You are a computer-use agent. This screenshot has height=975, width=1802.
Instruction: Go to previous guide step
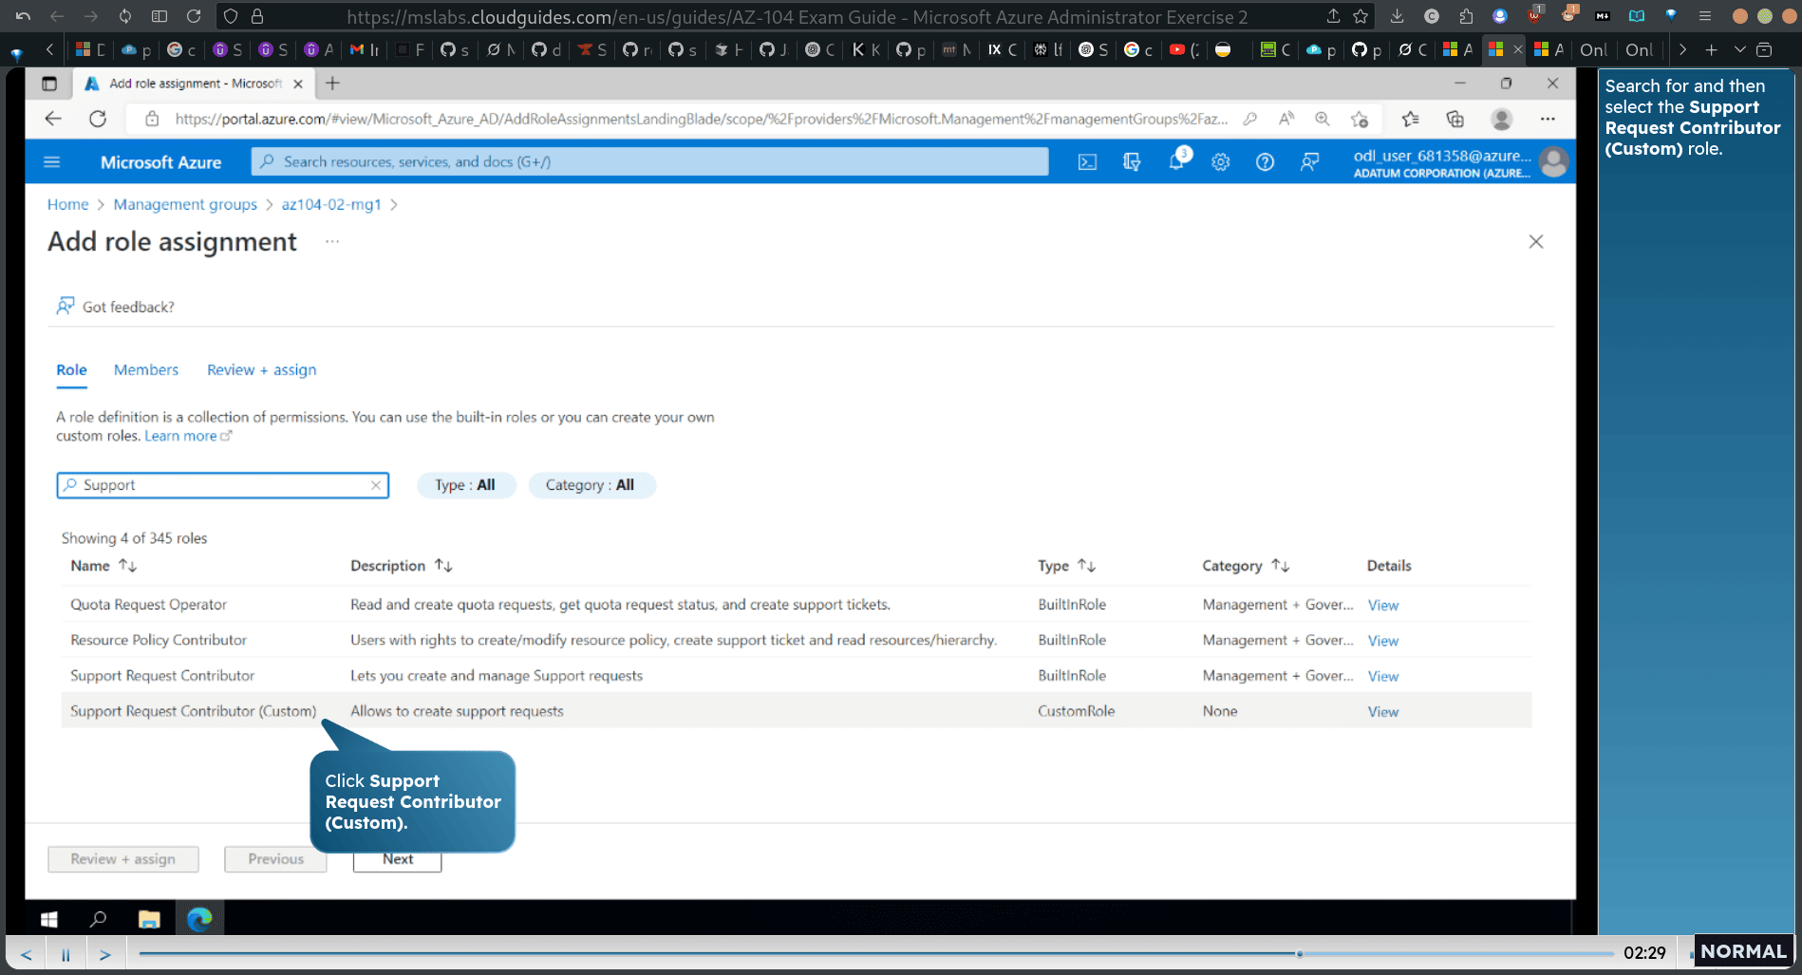pos(27,954)
